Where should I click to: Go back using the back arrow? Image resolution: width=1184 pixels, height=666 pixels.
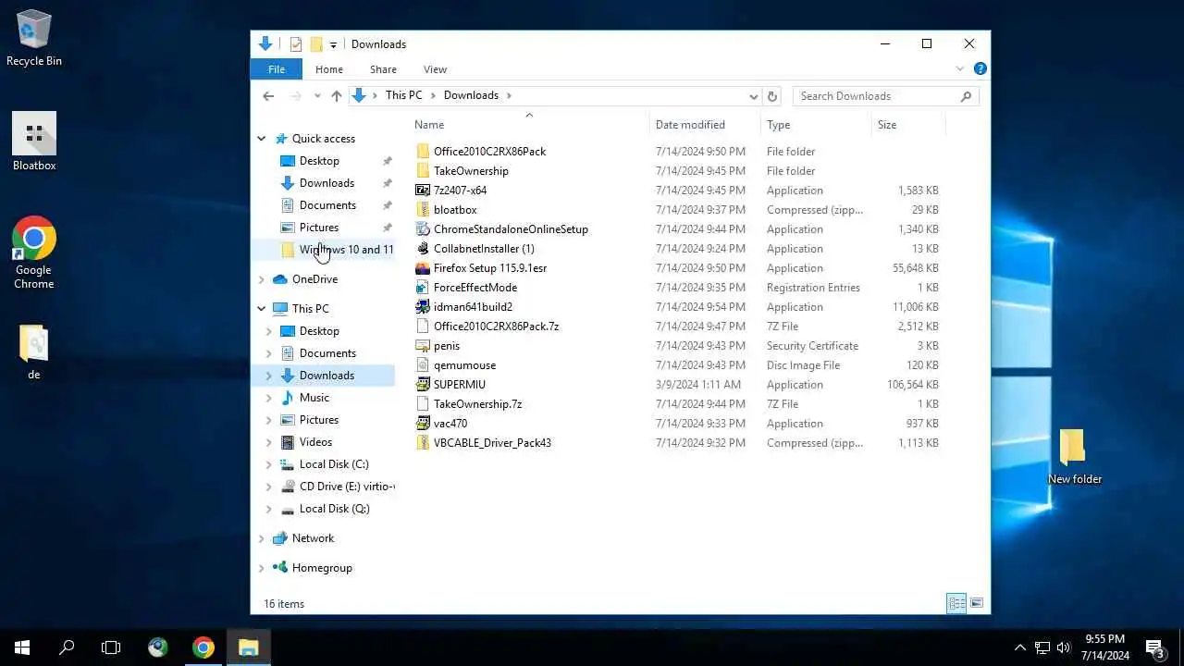tap(268, 96)
